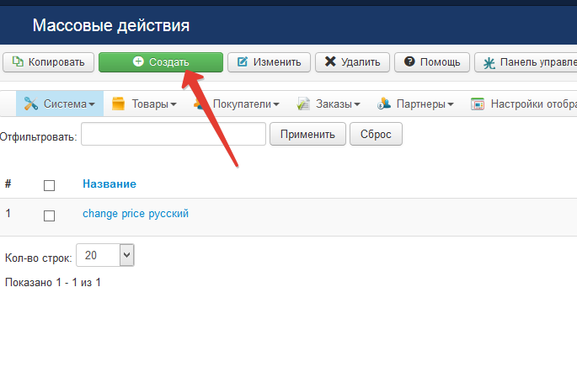Click the tools icon next to Система
The height and width of the screenshot is (383, 577).
[x=31, y=104]
